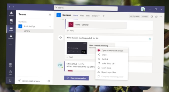Choose Get link from the menu
This screenshot has width=169, height=92.
coord(112,59)
